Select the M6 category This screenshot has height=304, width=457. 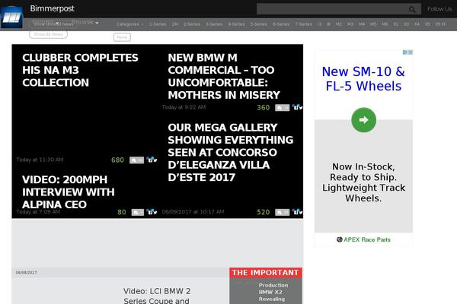coord(385,24)
